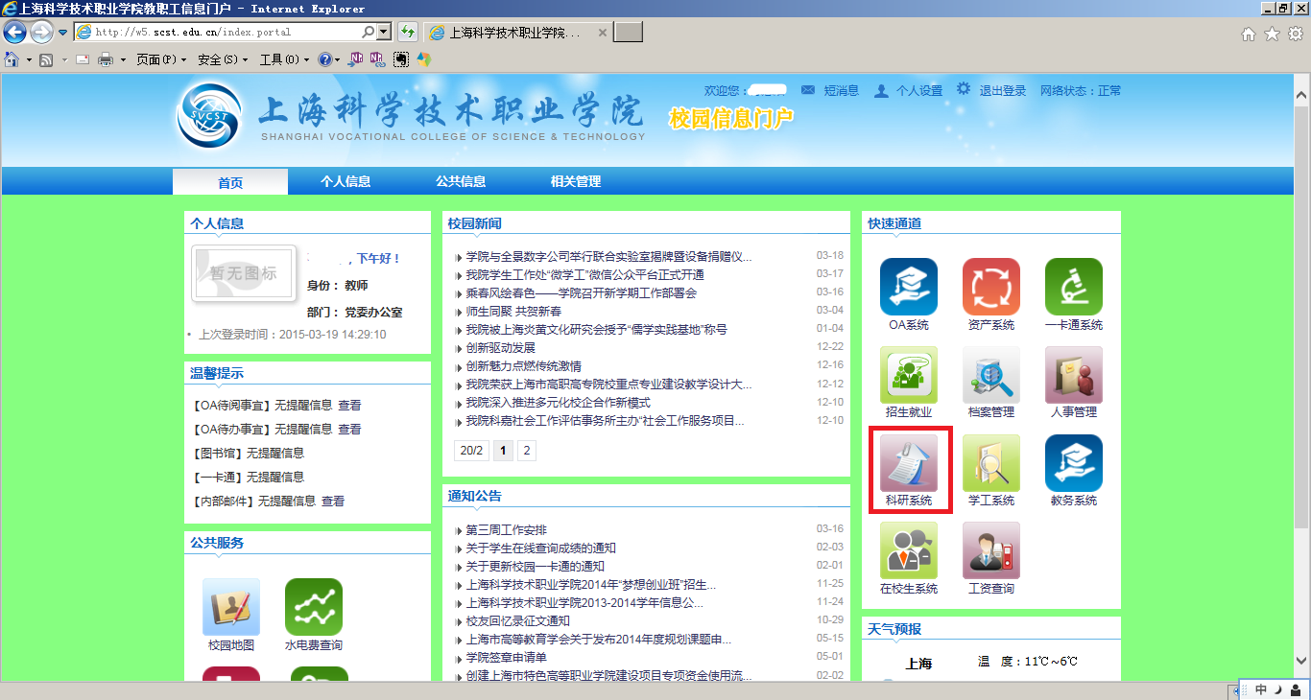This screenshot has width=1311, height=700.
Task: Open the 资产系统 icon
Action: point(990,287)
